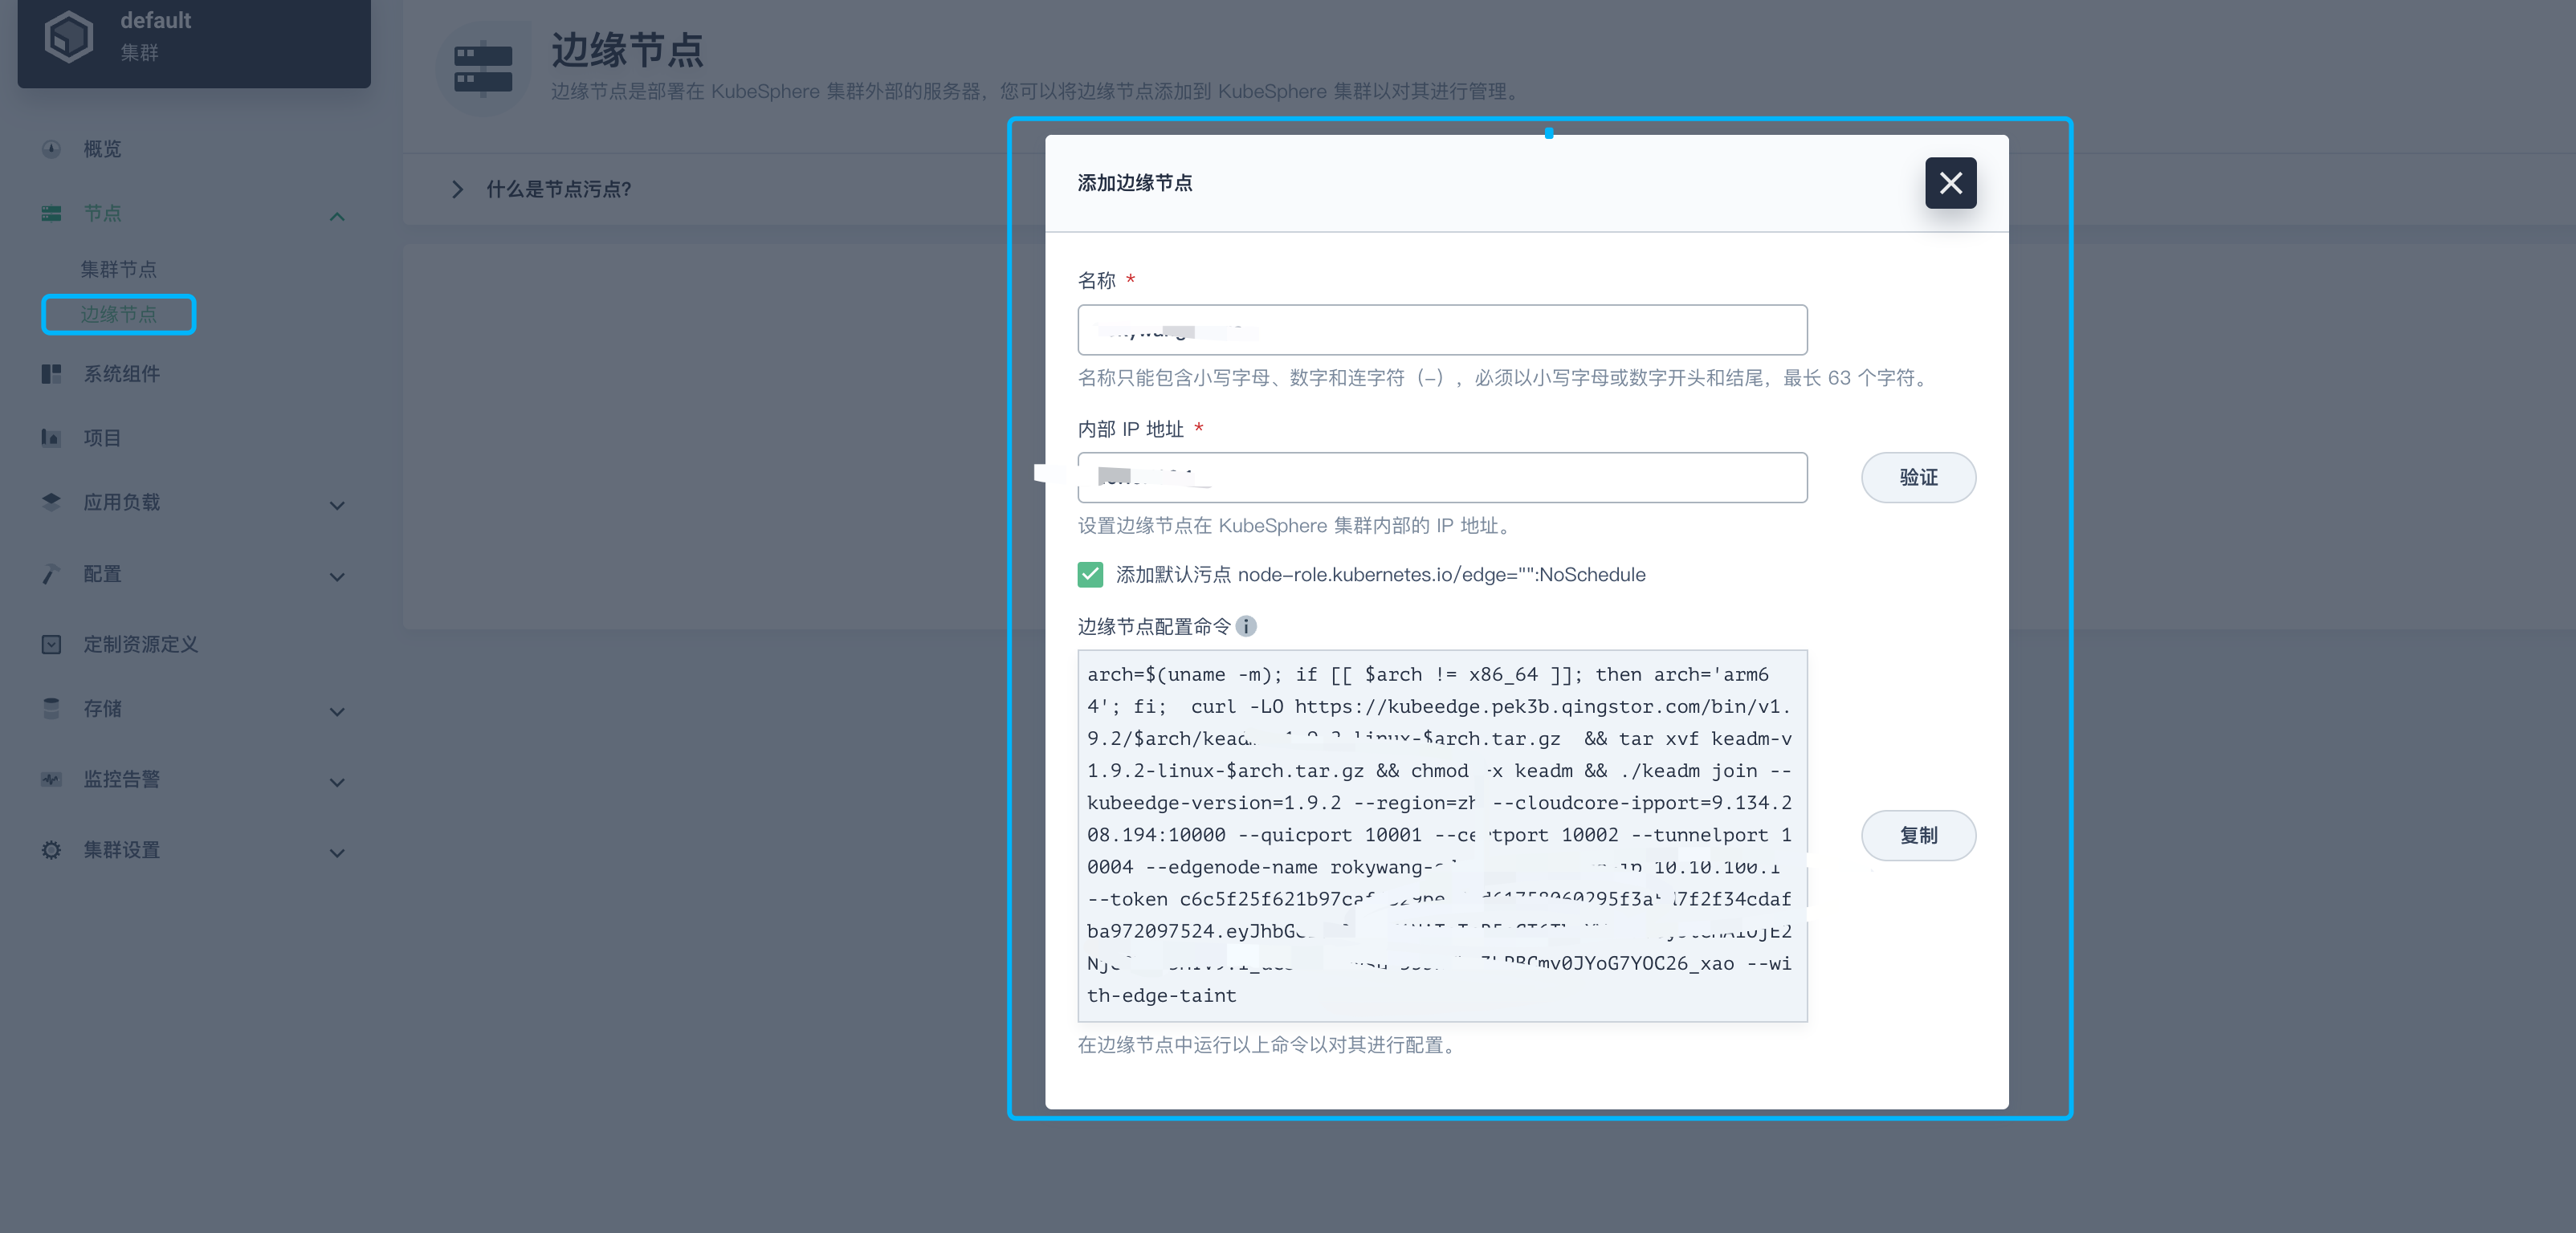Click the 什么是节点污点? text
Image resolution: width=2576 pixels, height=1233 pixels.
click(558, 190)
